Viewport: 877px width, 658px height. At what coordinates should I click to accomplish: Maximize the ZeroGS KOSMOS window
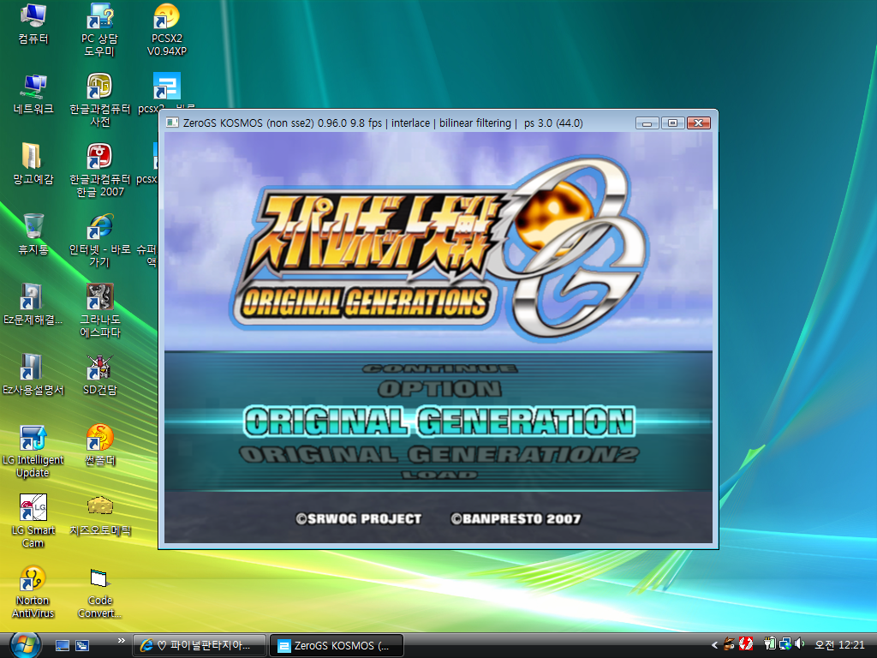click(x=673, y=123)
